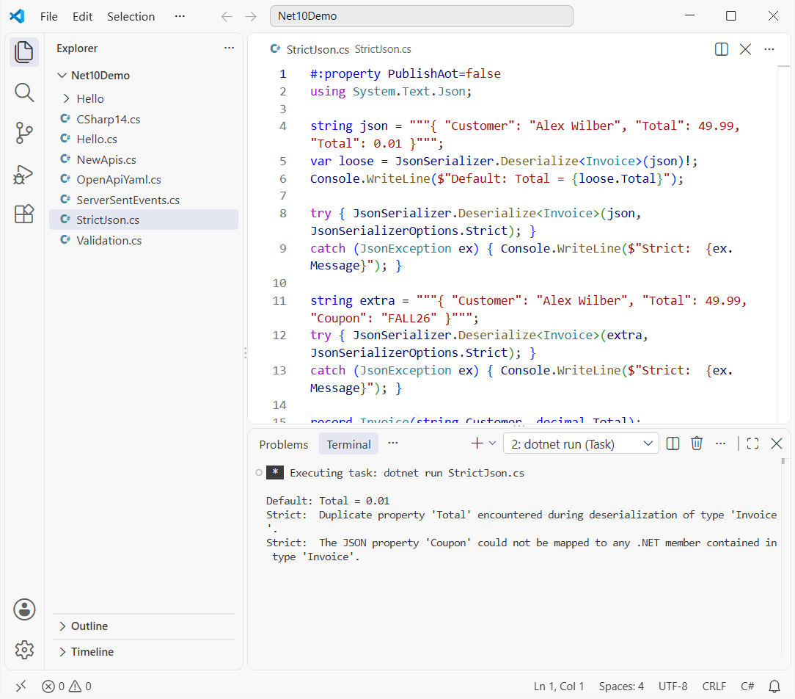Viewport: 795px width, 699px height.
Task: Open the remote window indicator
Action: (x=21, y=687)
